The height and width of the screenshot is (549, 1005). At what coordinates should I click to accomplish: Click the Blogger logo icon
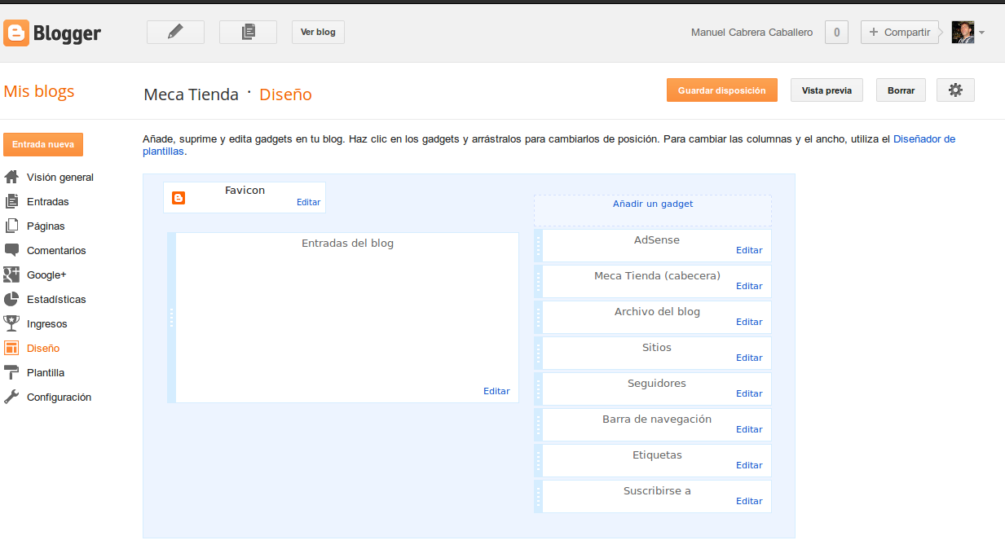pos(16,33)
